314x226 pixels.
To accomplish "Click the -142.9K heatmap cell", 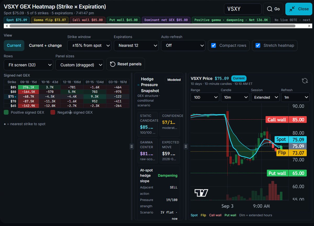I will pos(29,106).
